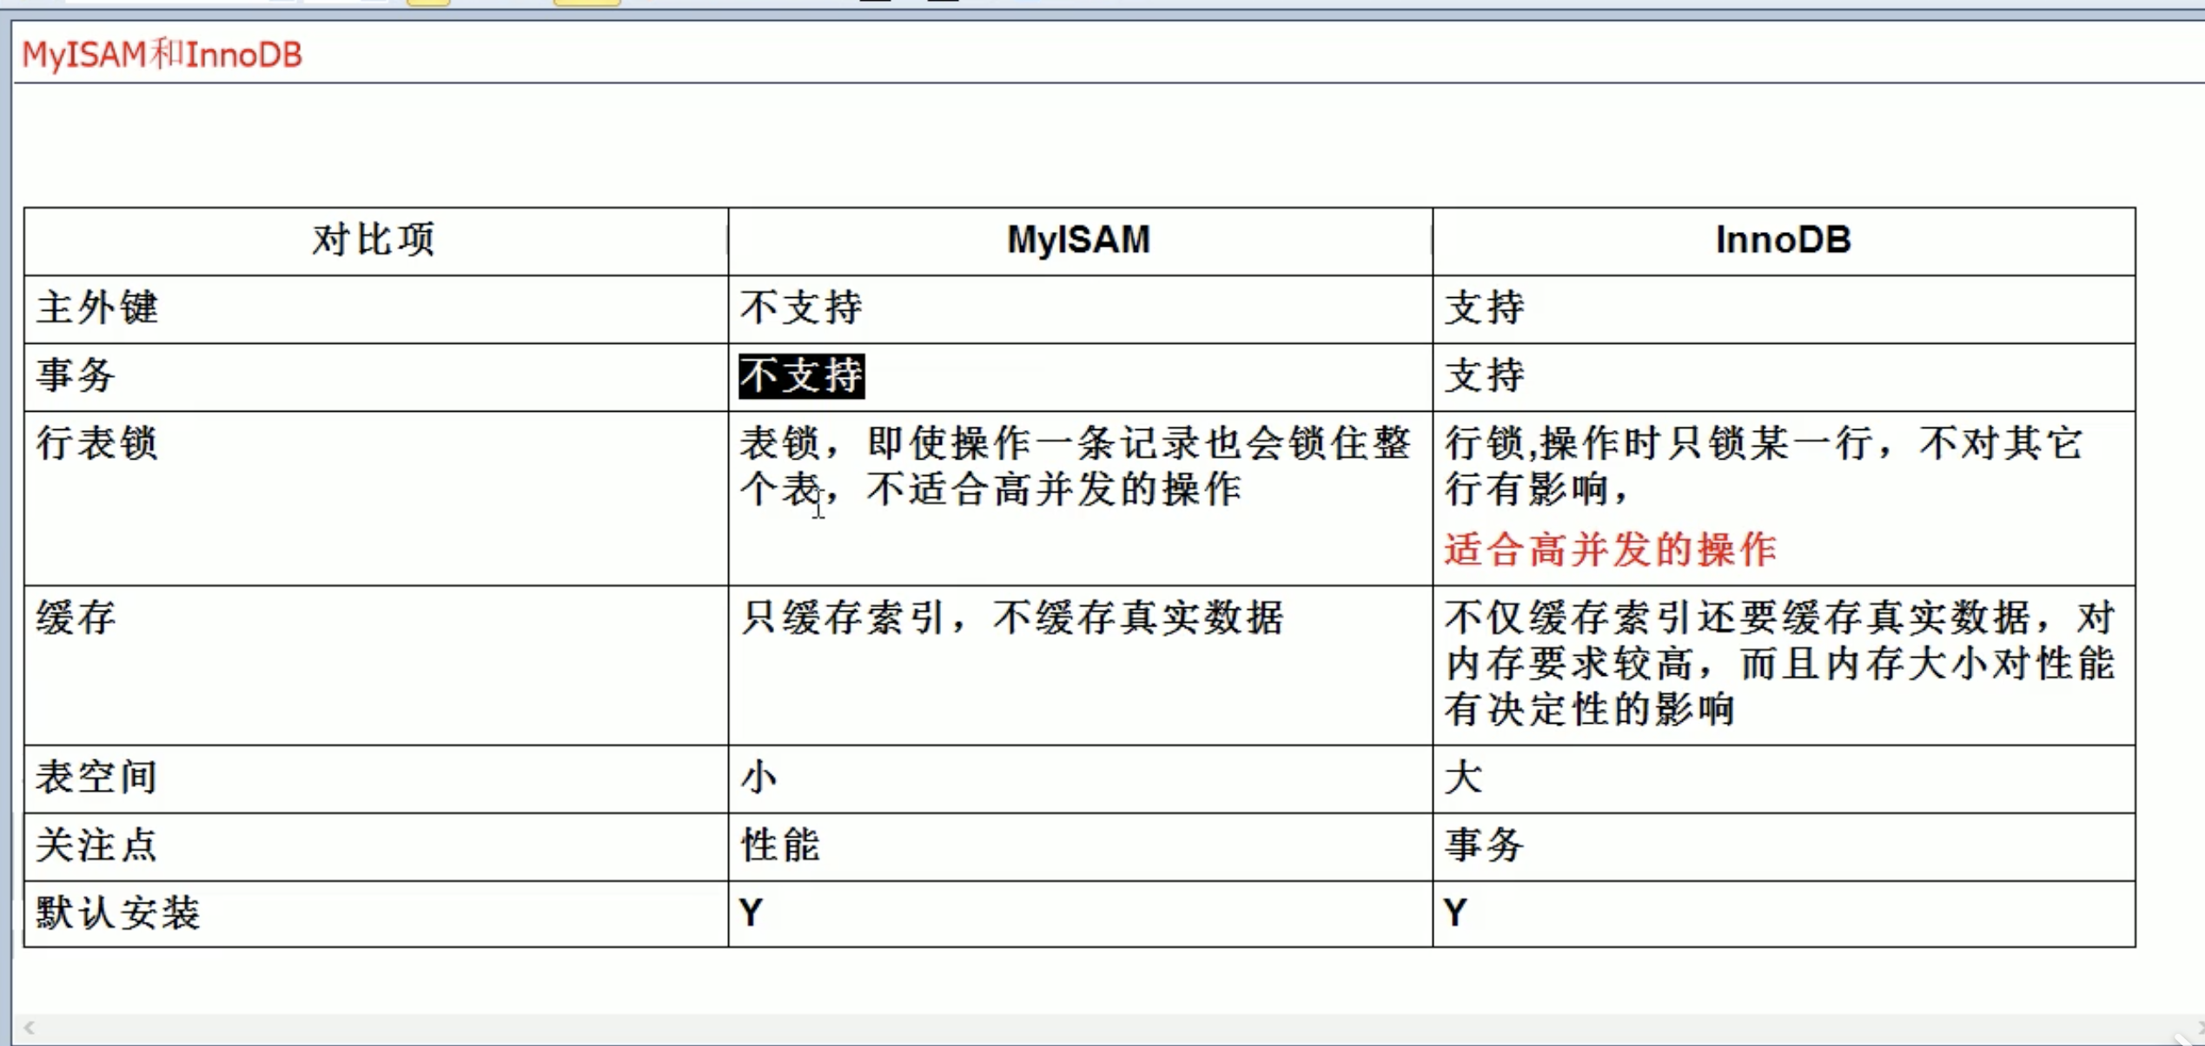
Task: Click the cell '只缓存索引，不缓存真实数据'
Action: [x=1011, y=618]
